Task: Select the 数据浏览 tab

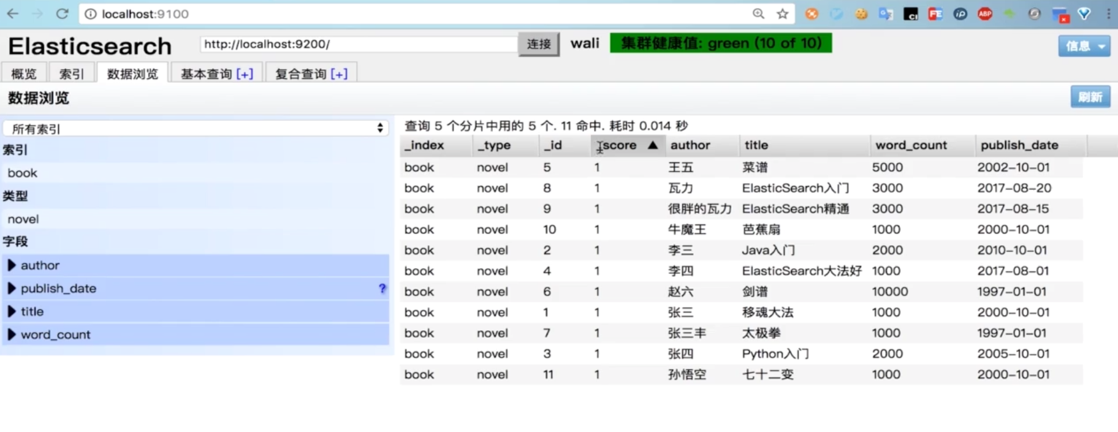Action: 132,74
